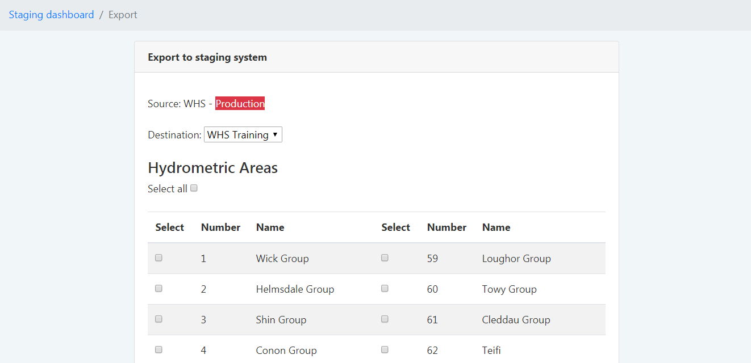Tick the Teifi checkbox

click(x=385, y=349)
